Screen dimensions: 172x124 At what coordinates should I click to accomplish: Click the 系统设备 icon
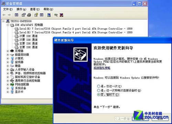pyautogui.click(x=12, y=88)
